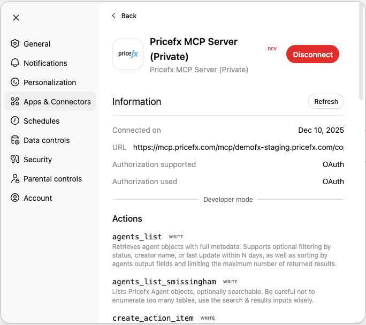Click the Authorization supported OAuth value

(333, 164)
